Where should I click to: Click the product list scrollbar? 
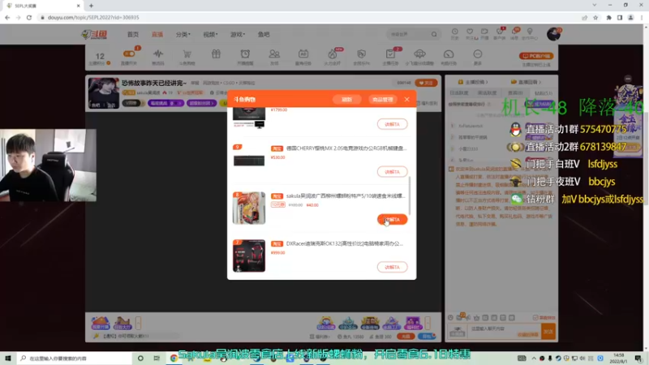pyautogui.click(x=410, y=195)
